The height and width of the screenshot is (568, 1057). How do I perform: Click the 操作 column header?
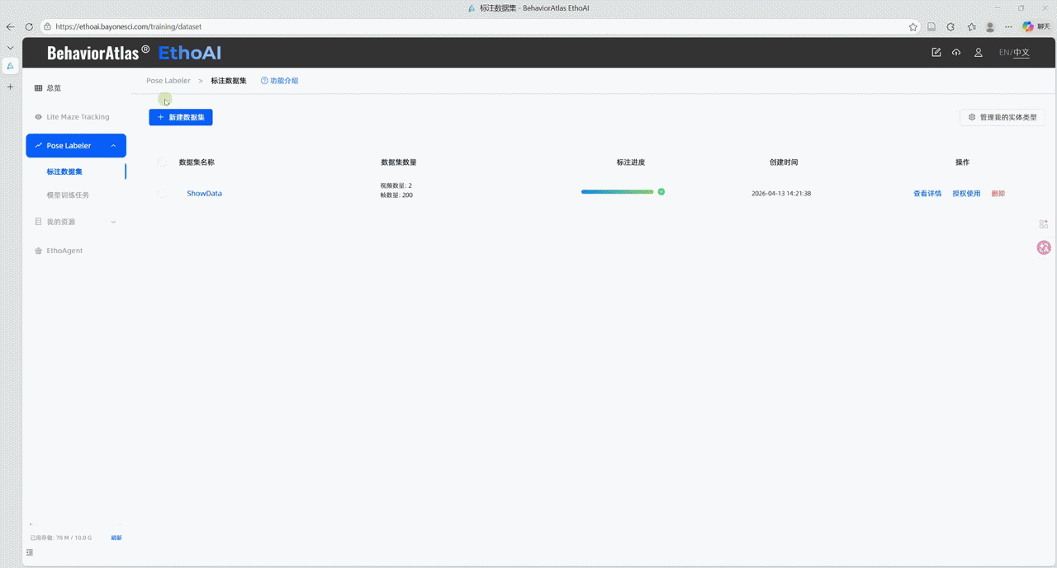coord(962,162)
